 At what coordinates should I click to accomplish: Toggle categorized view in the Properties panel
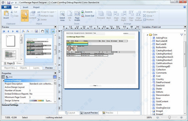(3, 77)
